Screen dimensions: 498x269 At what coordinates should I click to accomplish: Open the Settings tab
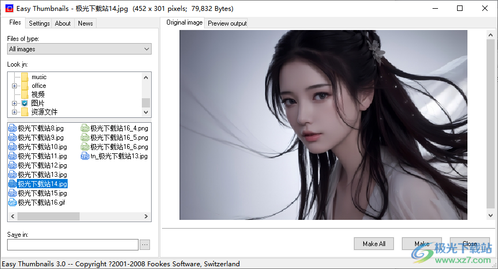coord(39,23)
